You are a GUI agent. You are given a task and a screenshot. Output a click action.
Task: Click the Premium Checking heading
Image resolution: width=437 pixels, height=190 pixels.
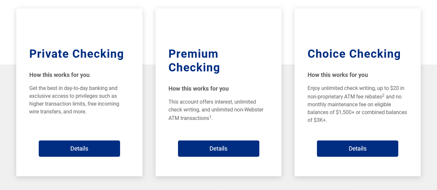coord(194,61)
